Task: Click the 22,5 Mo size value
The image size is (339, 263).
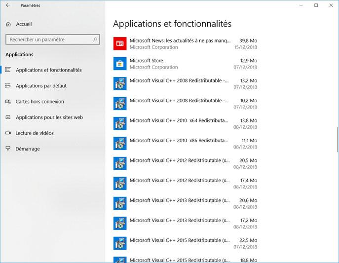Action: point(248,240)
